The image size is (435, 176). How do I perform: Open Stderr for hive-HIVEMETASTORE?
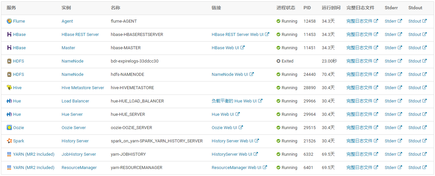coord(393,88)
